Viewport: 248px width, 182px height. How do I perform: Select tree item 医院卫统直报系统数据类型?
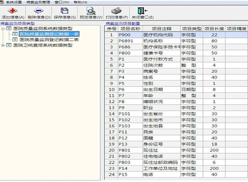43,45
